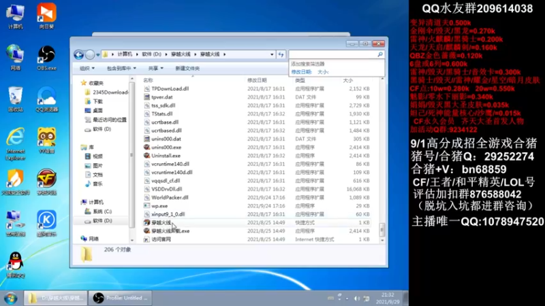The image size is (545, 306).
Task: Launch the 腾讯QQ penguin desktop icon
Action: pos(15,265)
